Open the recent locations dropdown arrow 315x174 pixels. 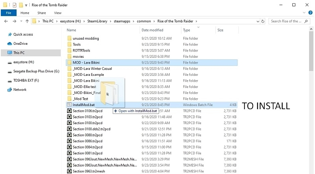pos(21,21)
